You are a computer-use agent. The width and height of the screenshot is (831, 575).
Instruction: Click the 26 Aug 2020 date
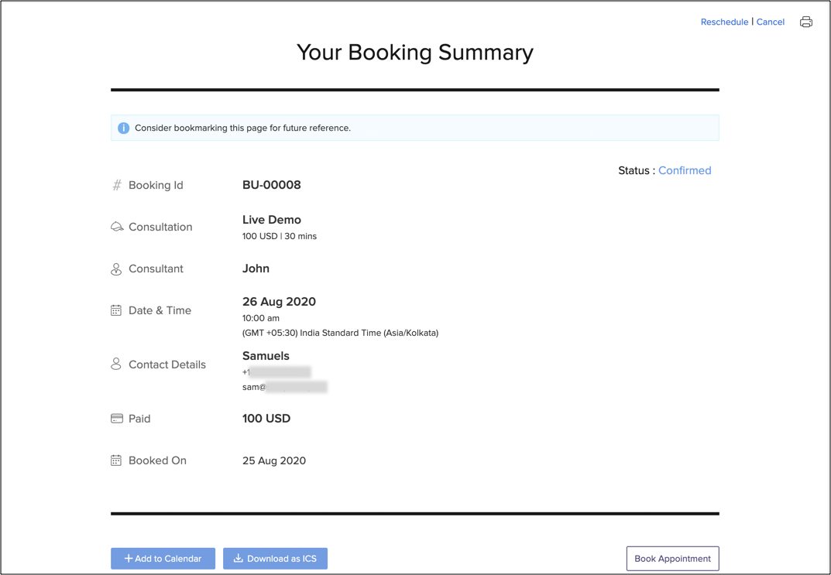pos(279,302)
